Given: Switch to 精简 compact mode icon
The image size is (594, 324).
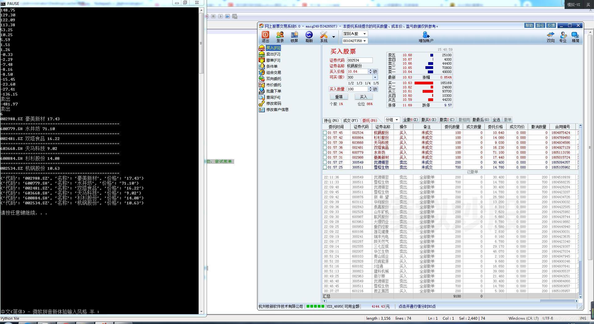Looking at the screenshot, I should coord(575,37).
